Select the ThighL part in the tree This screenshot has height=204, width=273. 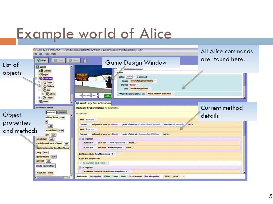click(x=48, y=82)
